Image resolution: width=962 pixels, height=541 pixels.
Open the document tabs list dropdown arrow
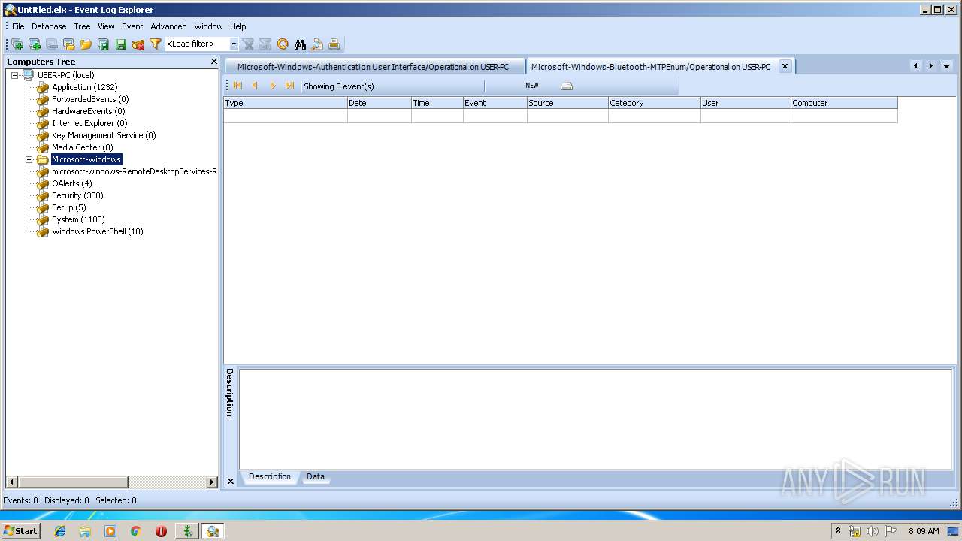pyautogui.click(x=946, y=66)
